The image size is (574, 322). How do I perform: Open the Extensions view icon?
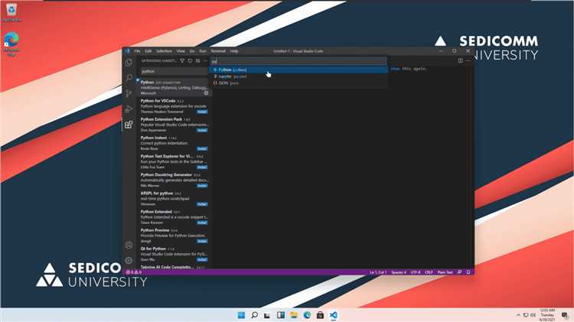point(129,125)
